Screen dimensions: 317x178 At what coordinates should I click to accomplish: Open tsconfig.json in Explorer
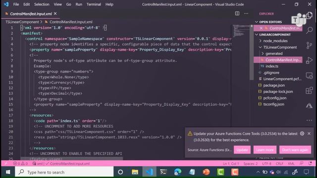click(273, 104)
